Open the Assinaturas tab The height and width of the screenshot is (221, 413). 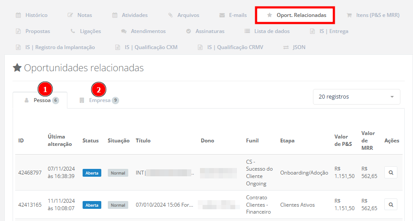[x=210, y=31]
